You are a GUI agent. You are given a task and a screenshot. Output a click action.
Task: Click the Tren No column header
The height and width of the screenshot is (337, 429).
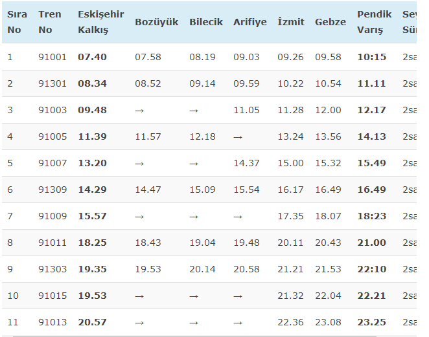pos(50,22)
